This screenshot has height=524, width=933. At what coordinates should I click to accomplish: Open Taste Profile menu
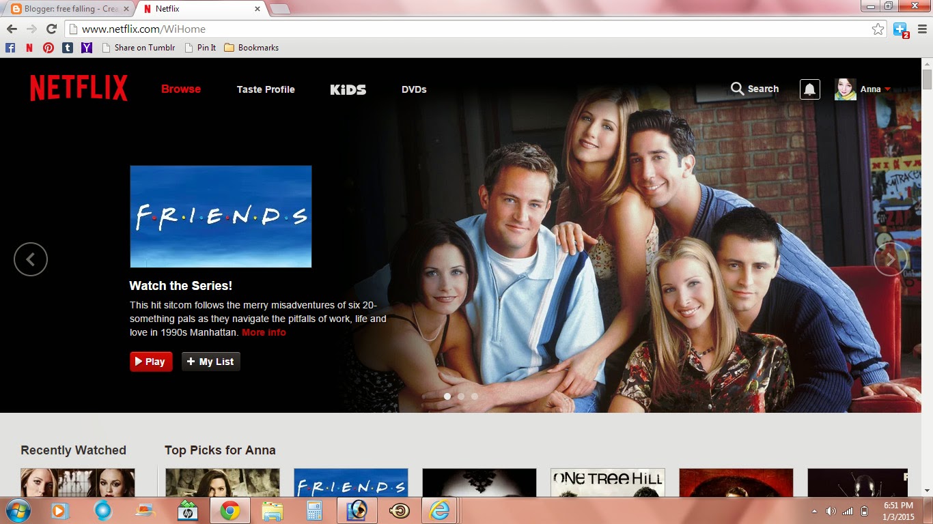[x=266, y=89]
